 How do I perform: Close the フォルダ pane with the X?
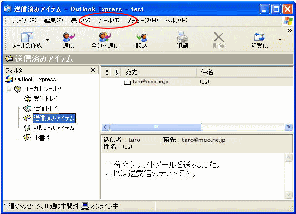(x=93, y=70)
